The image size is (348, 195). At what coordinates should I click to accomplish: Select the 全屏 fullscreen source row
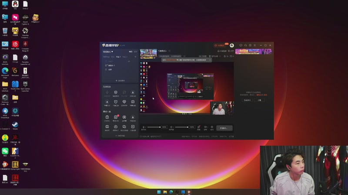(120, 69)
